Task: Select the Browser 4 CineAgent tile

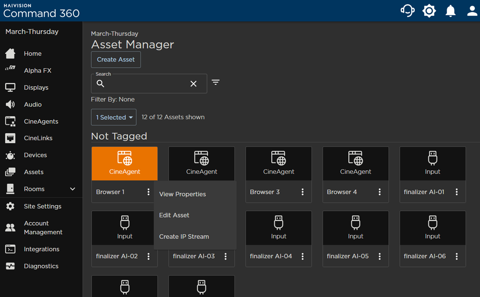Action: pyautogui.click(x=355, y=163)
